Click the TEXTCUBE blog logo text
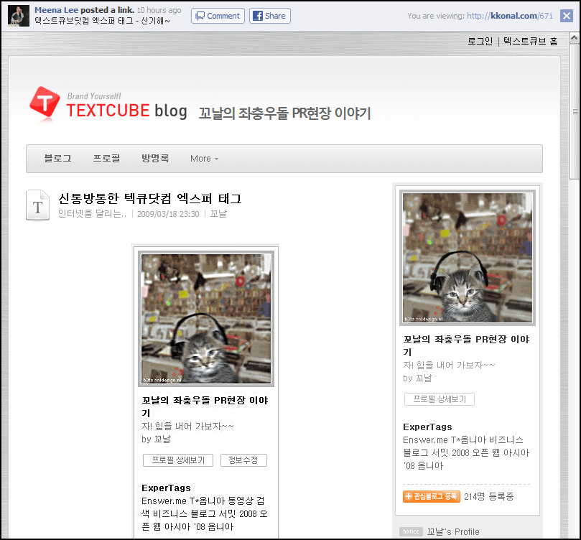Viewport: 581px width, 540px height. click(126, 111)
